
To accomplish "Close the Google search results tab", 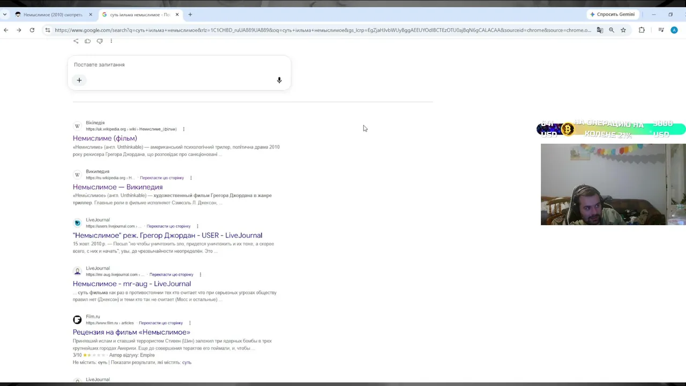I will coord(177,14).
